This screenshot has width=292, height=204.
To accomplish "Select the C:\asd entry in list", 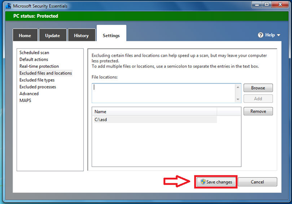I will point(155,120).
